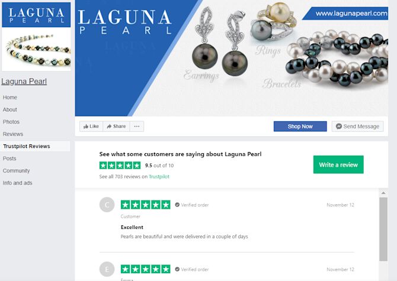Image resolution: width=397 pixels, height=281 pixels.
Task: Click the Trustpilot star rating near 9.5
Action: click(120, 166)
